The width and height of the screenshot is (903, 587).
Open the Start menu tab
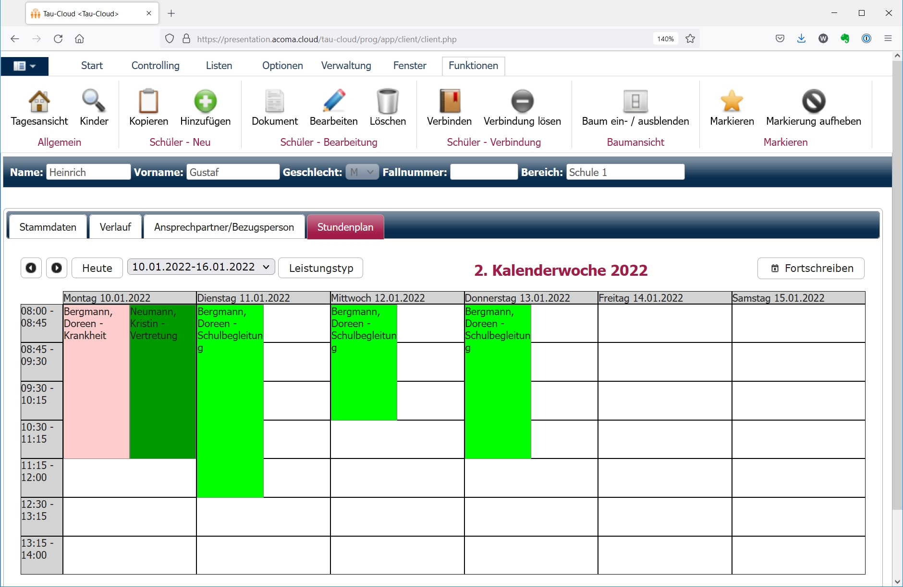[x=92, y=66]
